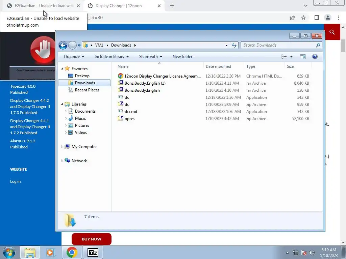Image resolution: width=346 pixels, height=259 pixels.
Task: Click the Downloads breadcrumb in address bar
Action: pyautogui.click(x=121, y=45)
